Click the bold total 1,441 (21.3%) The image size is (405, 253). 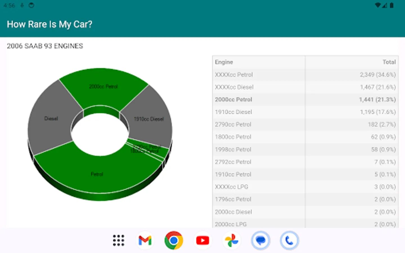[x=377, y=100]
